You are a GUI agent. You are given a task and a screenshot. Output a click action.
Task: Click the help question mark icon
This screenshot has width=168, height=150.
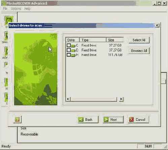tap(17, 119)
